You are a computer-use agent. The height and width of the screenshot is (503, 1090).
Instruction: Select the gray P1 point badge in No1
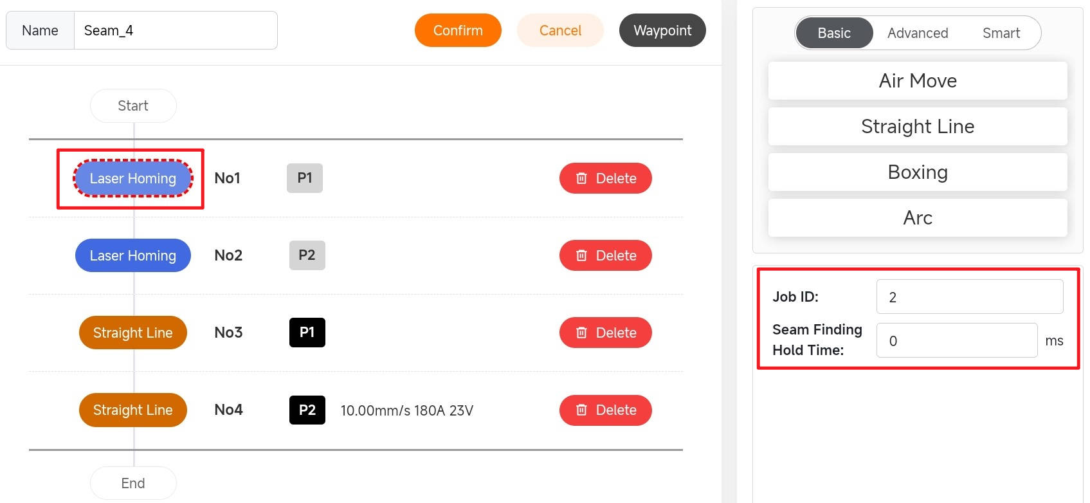(305, 178)
